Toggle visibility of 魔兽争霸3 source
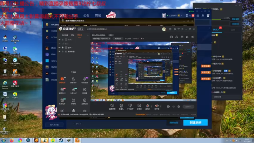The image size is (254, 143). point(59,51)
